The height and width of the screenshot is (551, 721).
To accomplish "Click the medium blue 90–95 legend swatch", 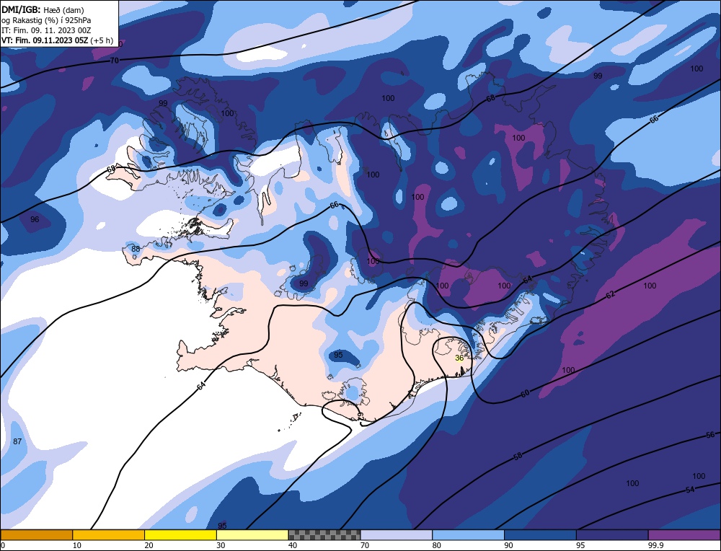I will pos(540,534).
